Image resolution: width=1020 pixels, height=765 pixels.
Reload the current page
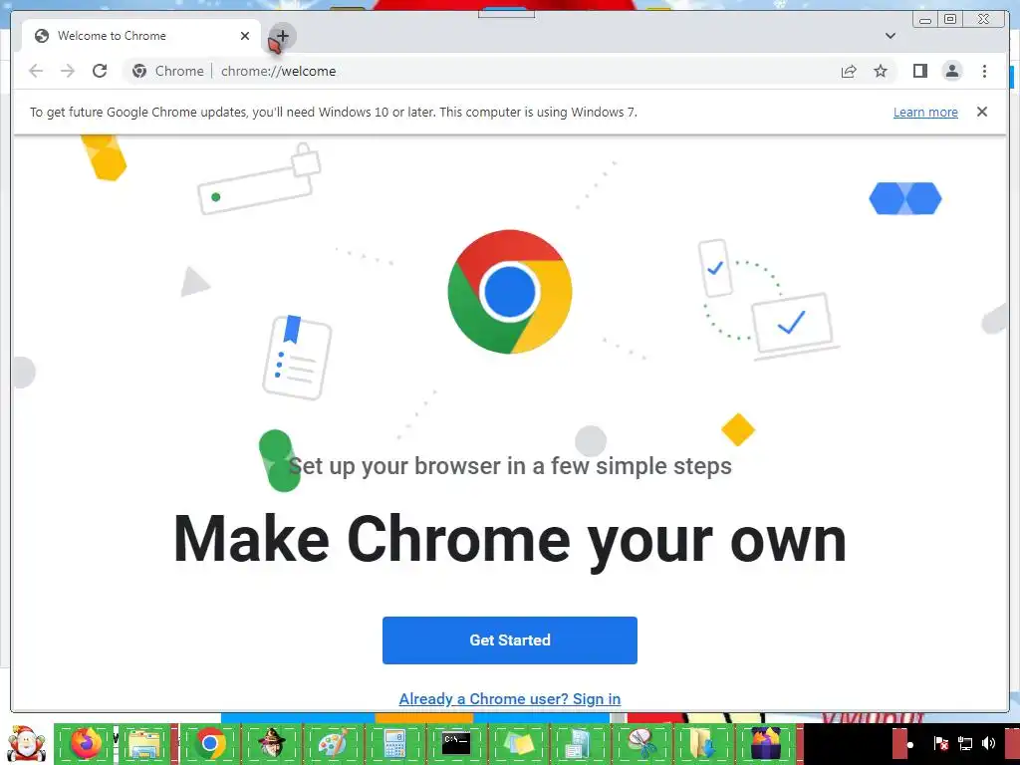click(100, 71)
